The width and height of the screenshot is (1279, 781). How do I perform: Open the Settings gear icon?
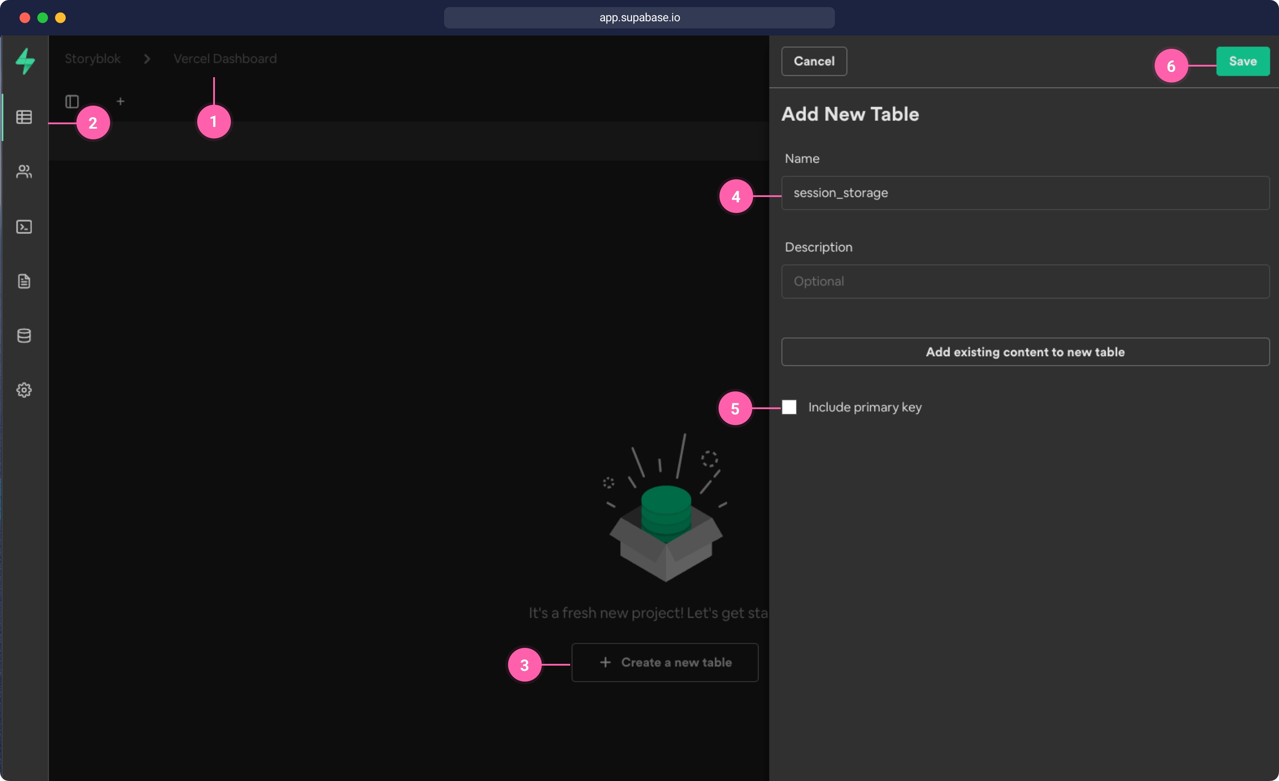pyautogui.click(x=24, y=390)
